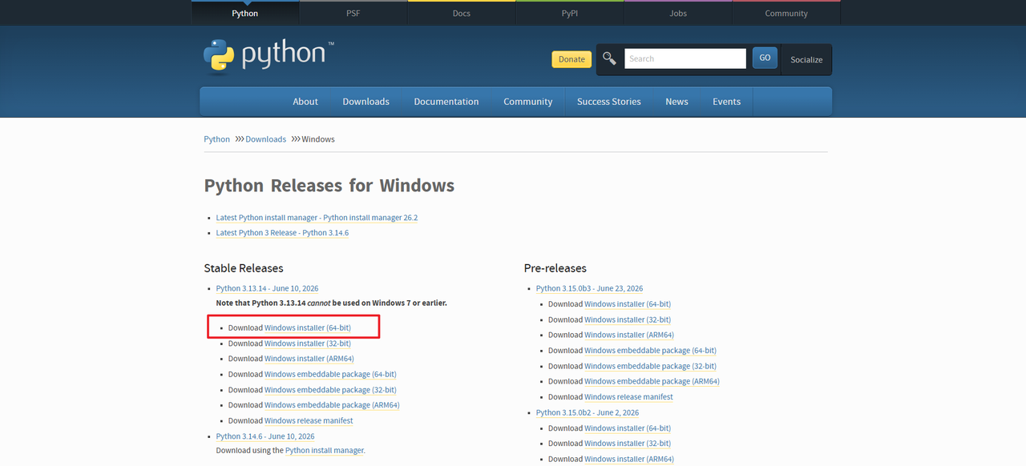
Task: Click the Windows 7 compatibility note text
Action: [x=331, y=303]
